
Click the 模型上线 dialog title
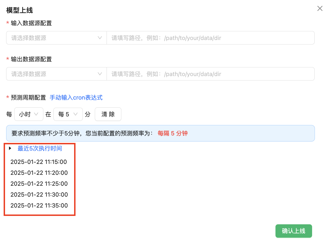(20, 11)
